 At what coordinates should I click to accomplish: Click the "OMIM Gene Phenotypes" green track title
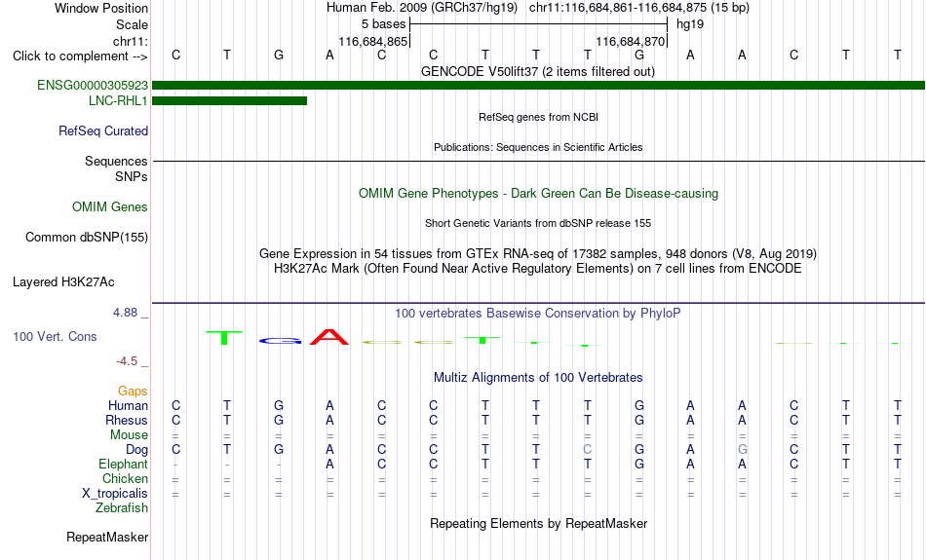[x=538, y=194]
